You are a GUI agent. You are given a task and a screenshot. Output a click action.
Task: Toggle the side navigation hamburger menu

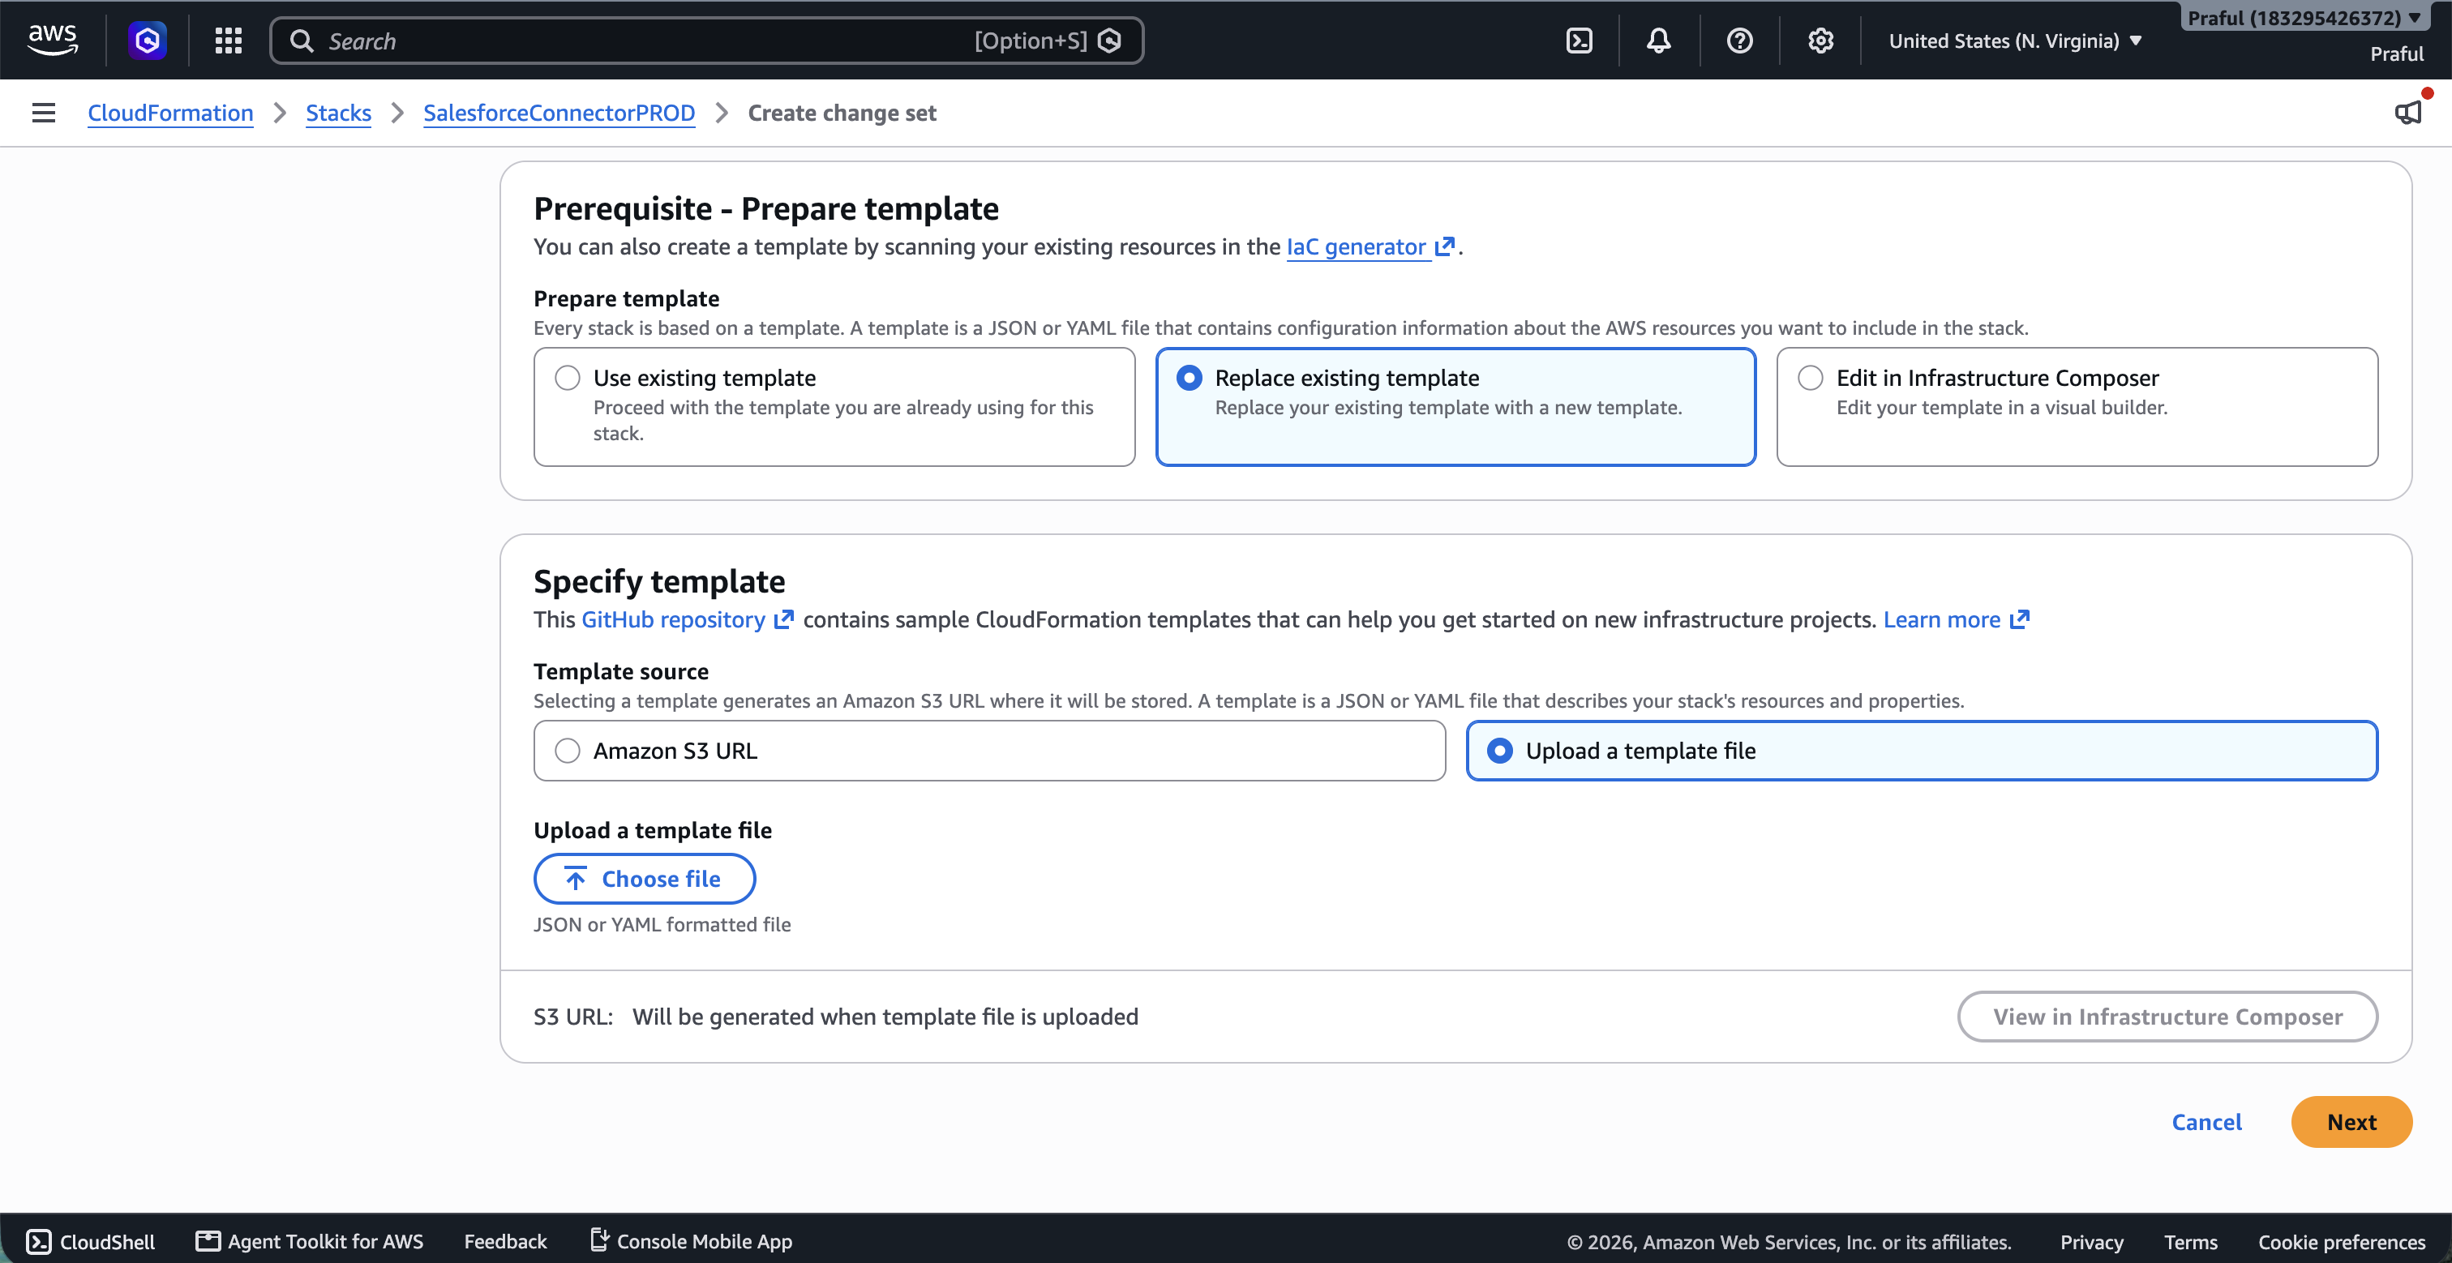click(44, 113)
